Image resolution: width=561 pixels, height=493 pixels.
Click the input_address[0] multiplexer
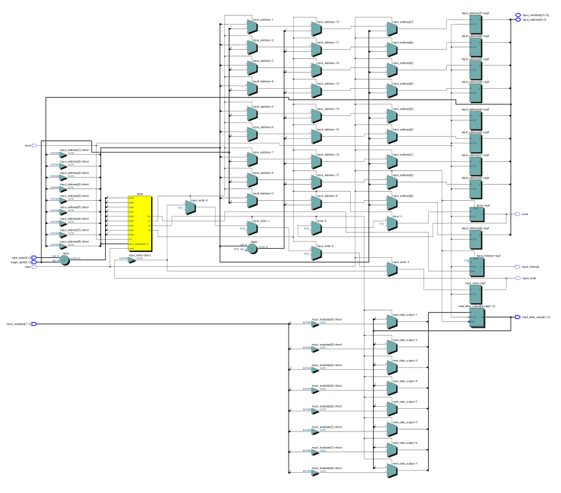[392, 182]
